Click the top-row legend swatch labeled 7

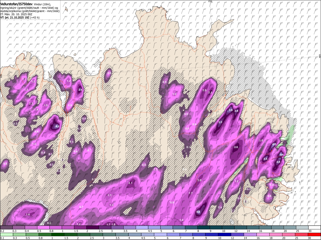point(191,227)
